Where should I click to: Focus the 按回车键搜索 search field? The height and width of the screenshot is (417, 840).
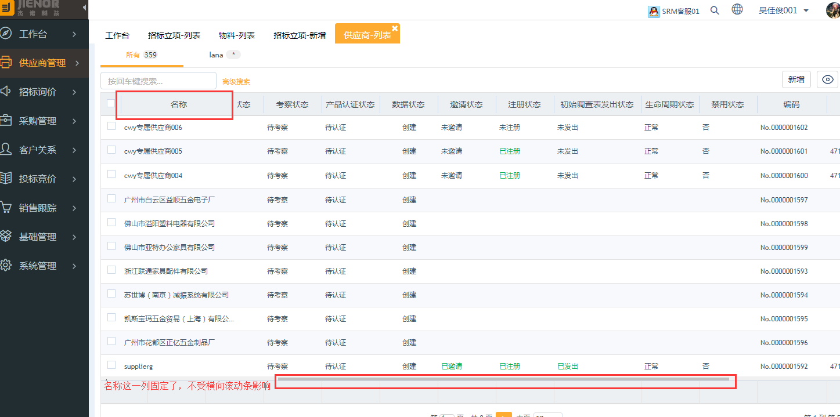click(x=158, y=81)
